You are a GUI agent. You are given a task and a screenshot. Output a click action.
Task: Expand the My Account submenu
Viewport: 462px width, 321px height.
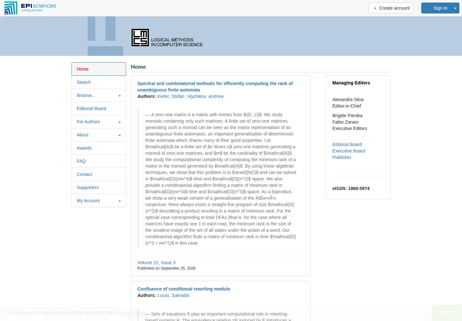[99, 201]
